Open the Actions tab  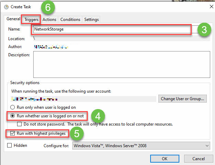(x=49, y=20)
